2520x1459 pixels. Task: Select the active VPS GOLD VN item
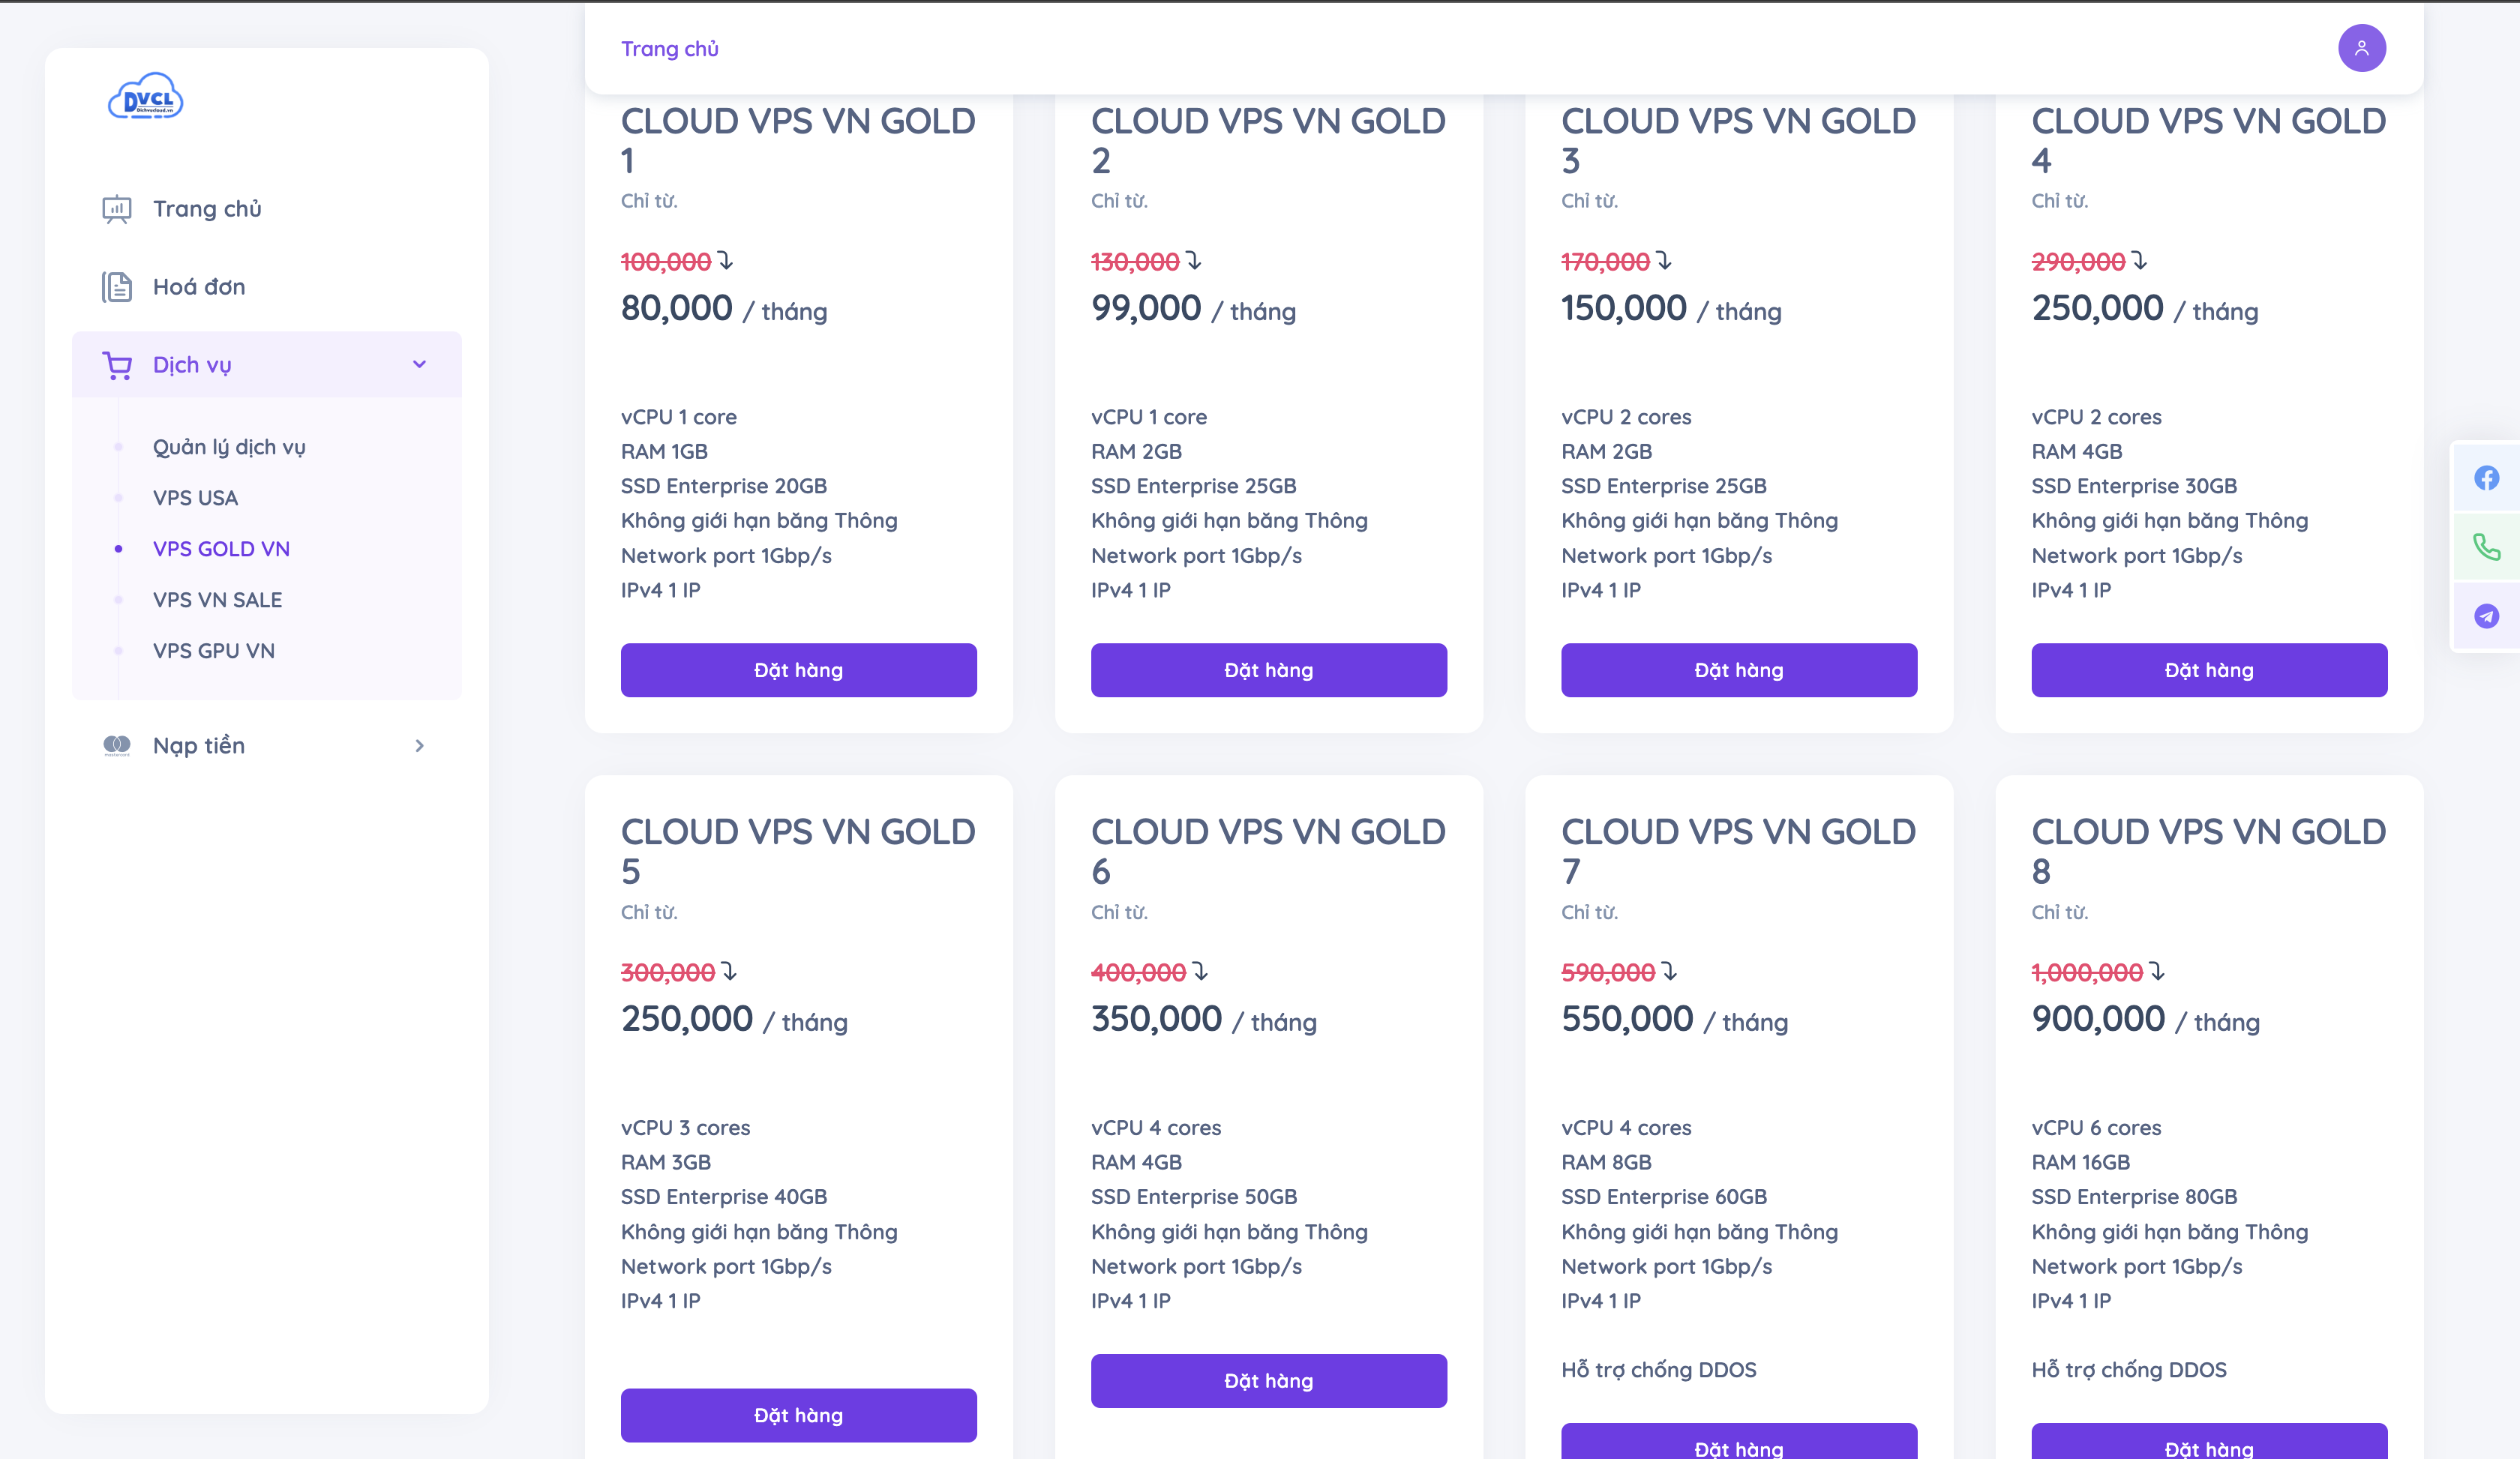(221, 549)
